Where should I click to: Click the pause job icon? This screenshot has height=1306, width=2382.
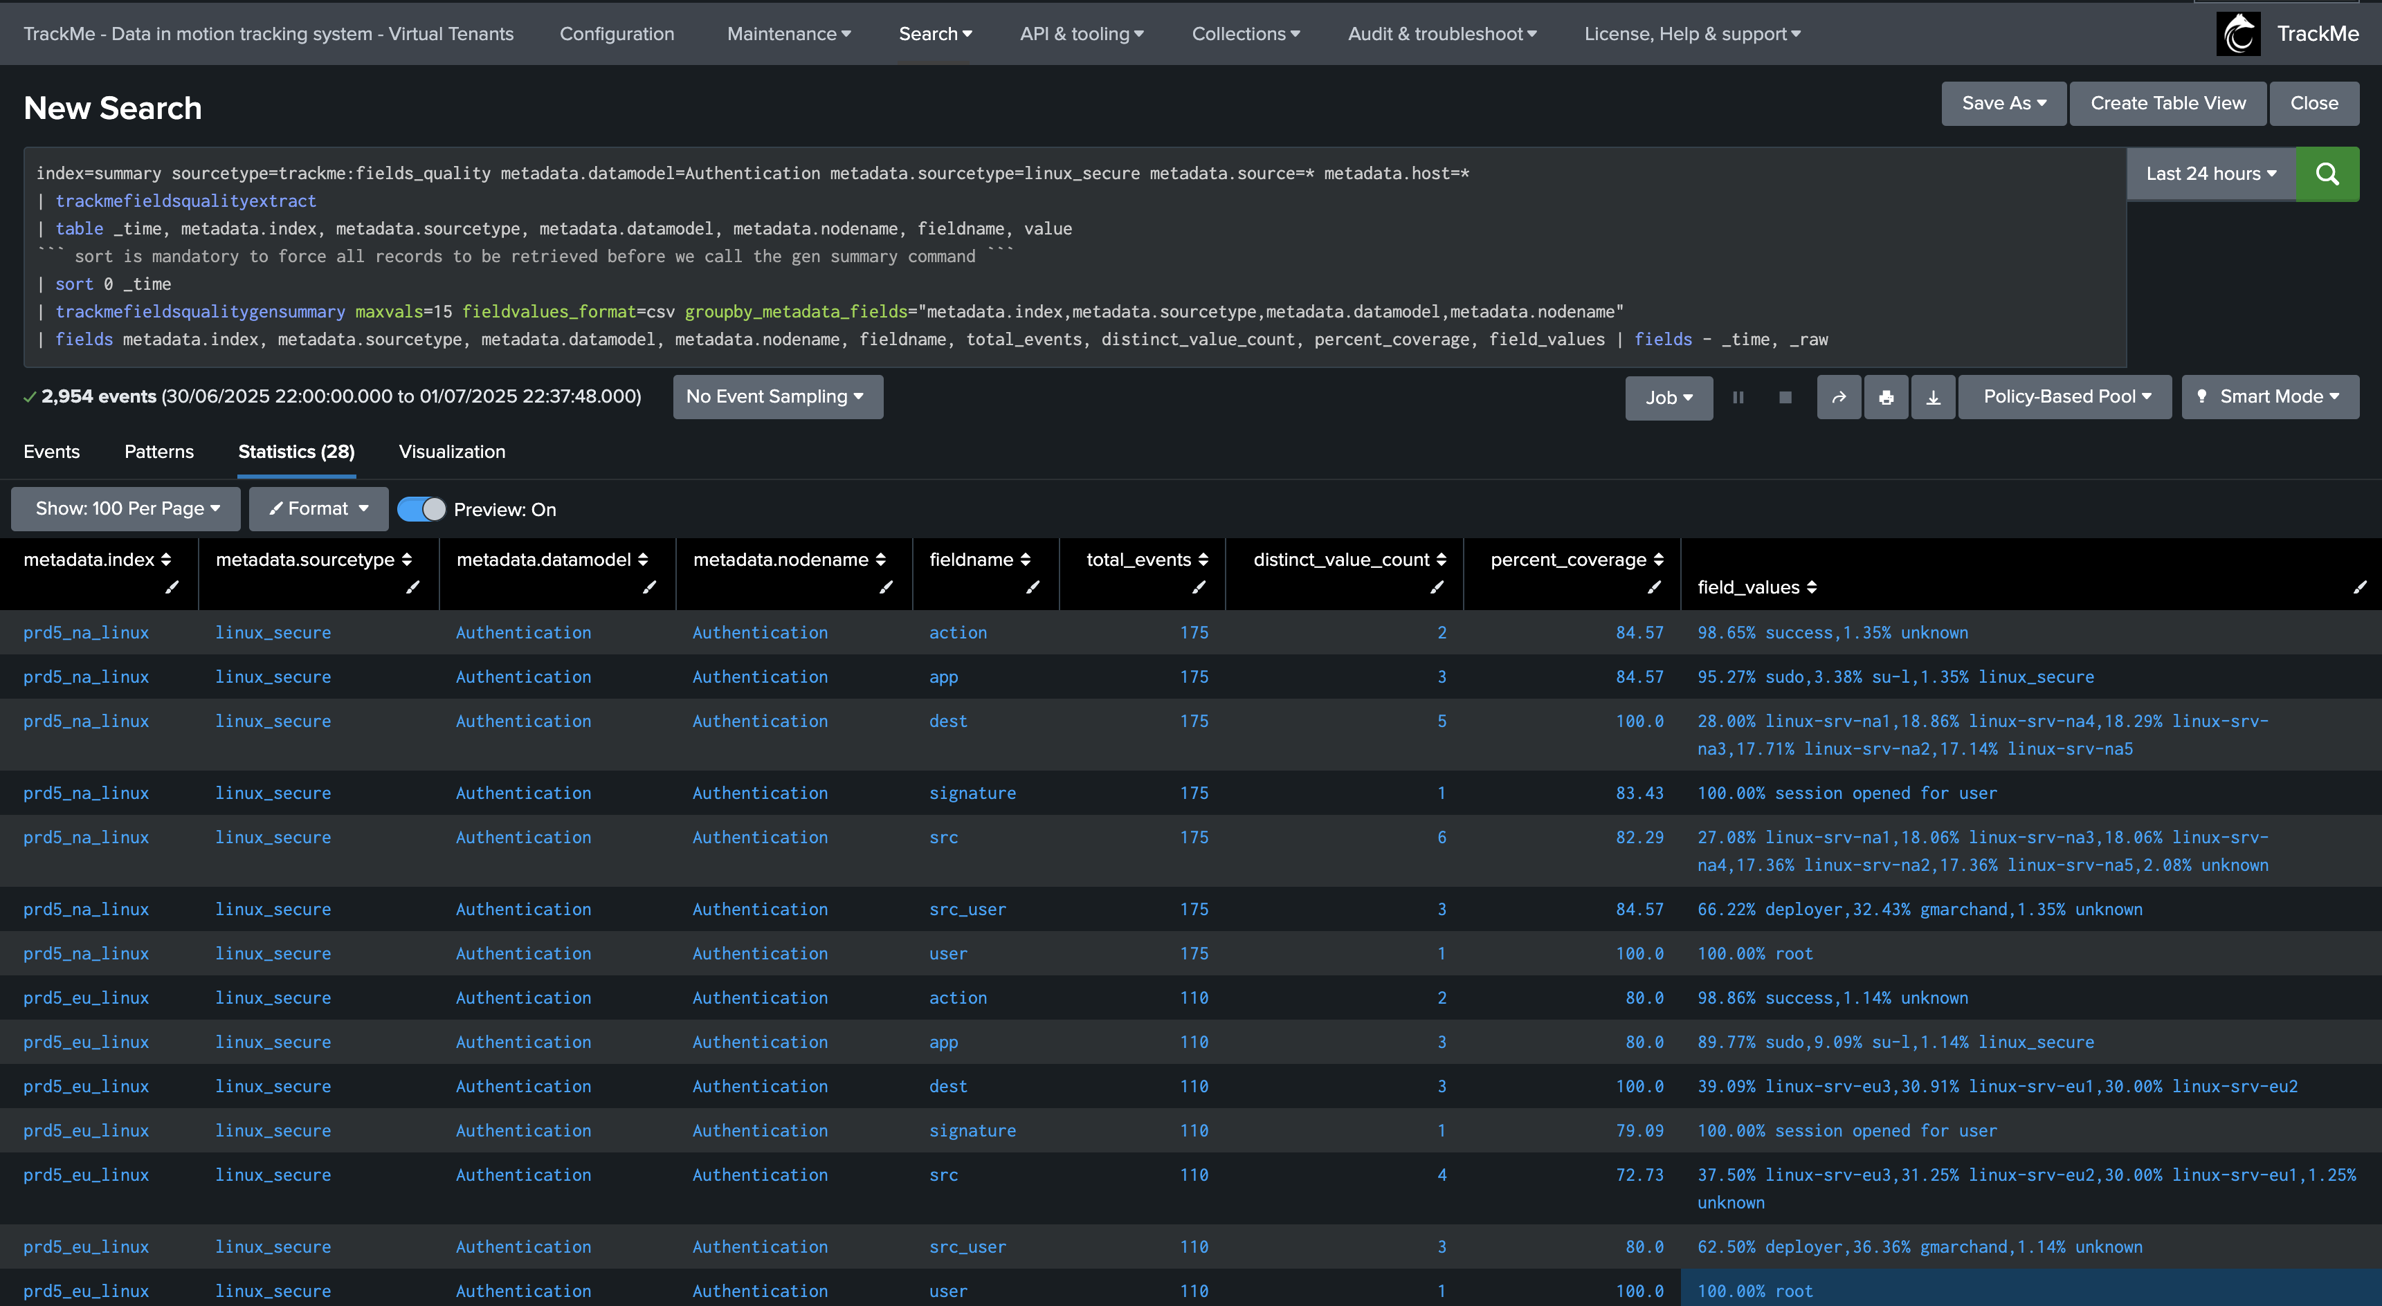pos(1738,398)
